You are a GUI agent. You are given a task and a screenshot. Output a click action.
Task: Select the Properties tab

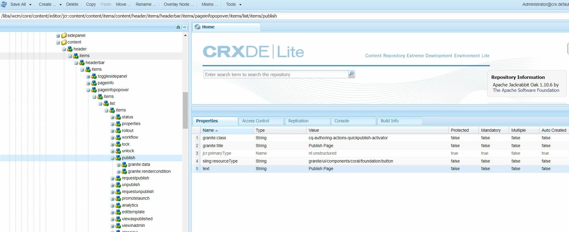(215, 121)
